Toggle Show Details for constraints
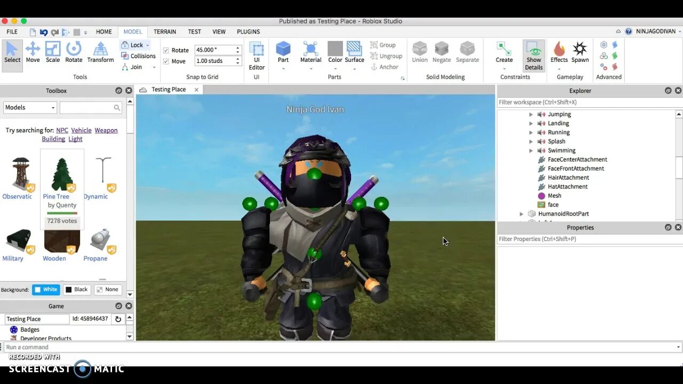Image resolution: width=683 pixels, height=384 pixels. click(x=534, y=56)
